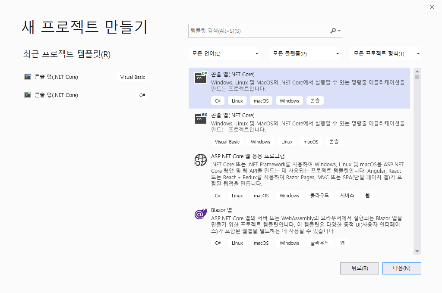This screenshot has height=293, width=442.
Task: Click the Linux tag of VB console template
Action: pos(287,142)
